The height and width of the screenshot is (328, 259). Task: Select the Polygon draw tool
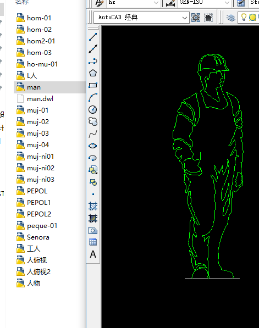point(93,73)
